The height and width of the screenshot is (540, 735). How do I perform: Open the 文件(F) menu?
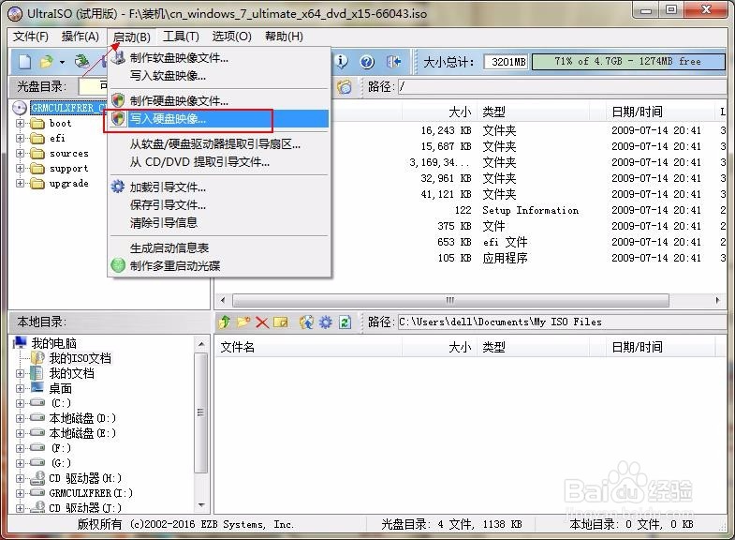click(x=31, y=37)
